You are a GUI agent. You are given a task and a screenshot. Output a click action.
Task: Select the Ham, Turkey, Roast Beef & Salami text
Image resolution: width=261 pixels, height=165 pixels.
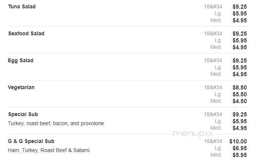[49, 150]
